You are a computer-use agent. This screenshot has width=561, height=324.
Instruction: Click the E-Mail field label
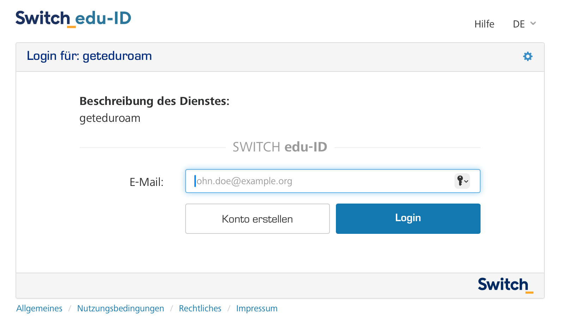(146, 182)
